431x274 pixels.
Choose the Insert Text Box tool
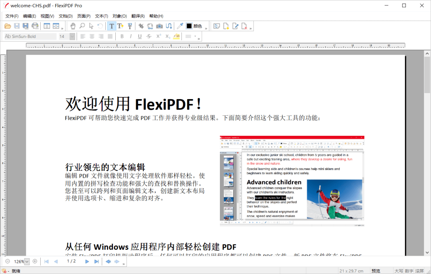tap(120, 26)
